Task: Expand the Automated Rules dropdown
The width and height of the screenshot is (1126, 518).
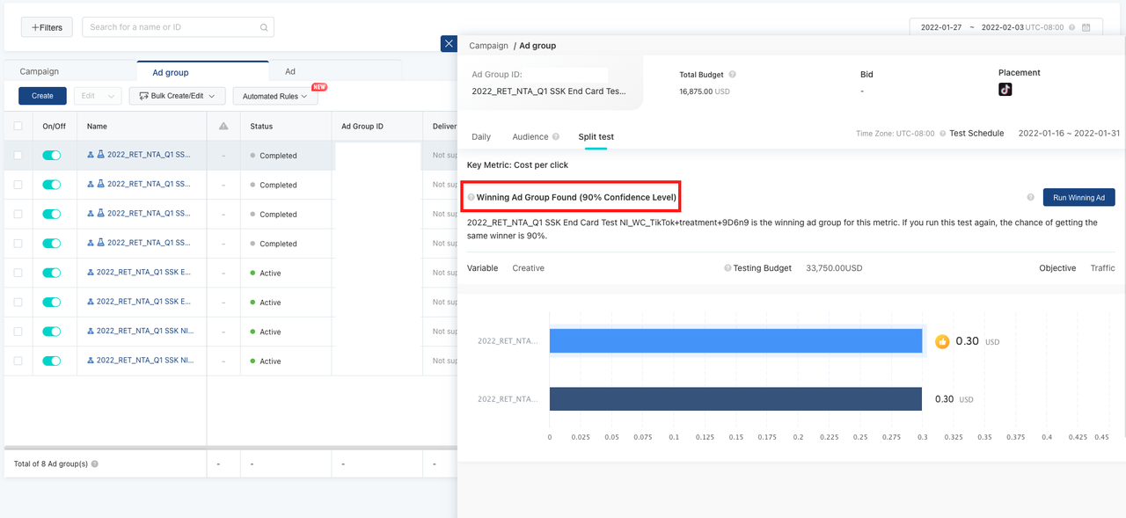Action: pyautogui.click(x=274, y=96)
